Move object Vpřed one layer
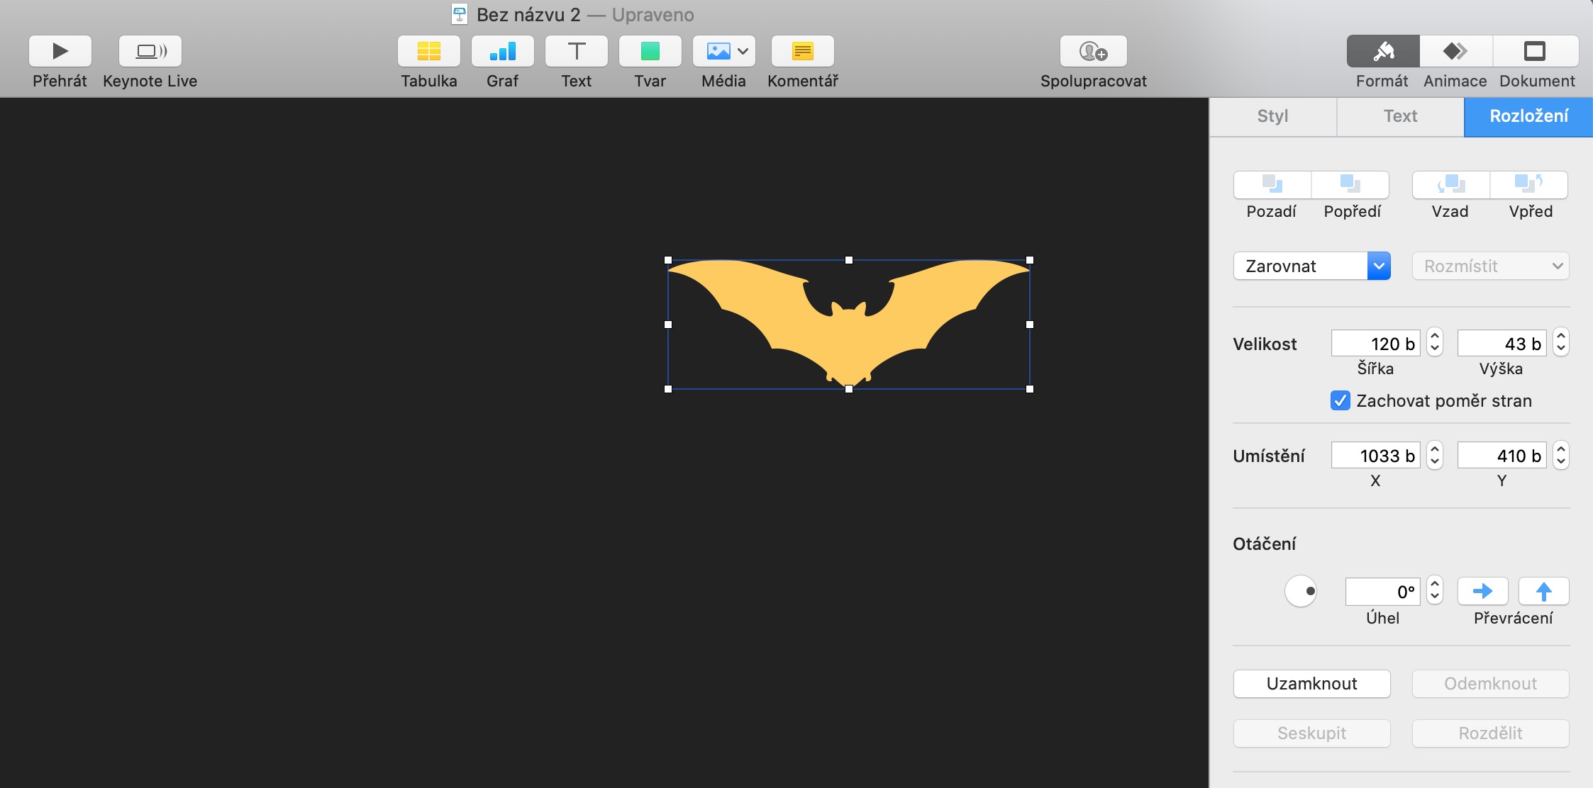The width and height of the screenshot is (1593, 788). point(1529,185)
